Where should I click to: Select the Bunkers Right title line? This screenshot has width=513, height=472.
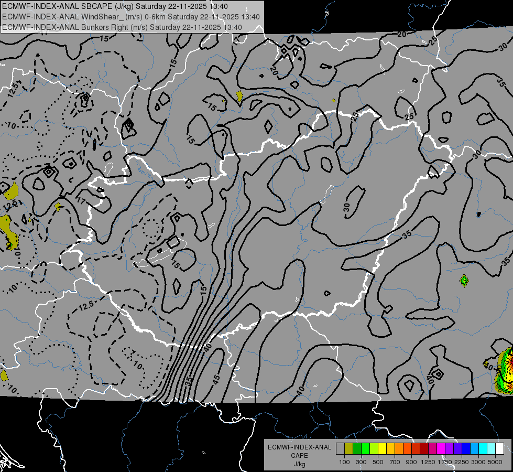(122, 27)
